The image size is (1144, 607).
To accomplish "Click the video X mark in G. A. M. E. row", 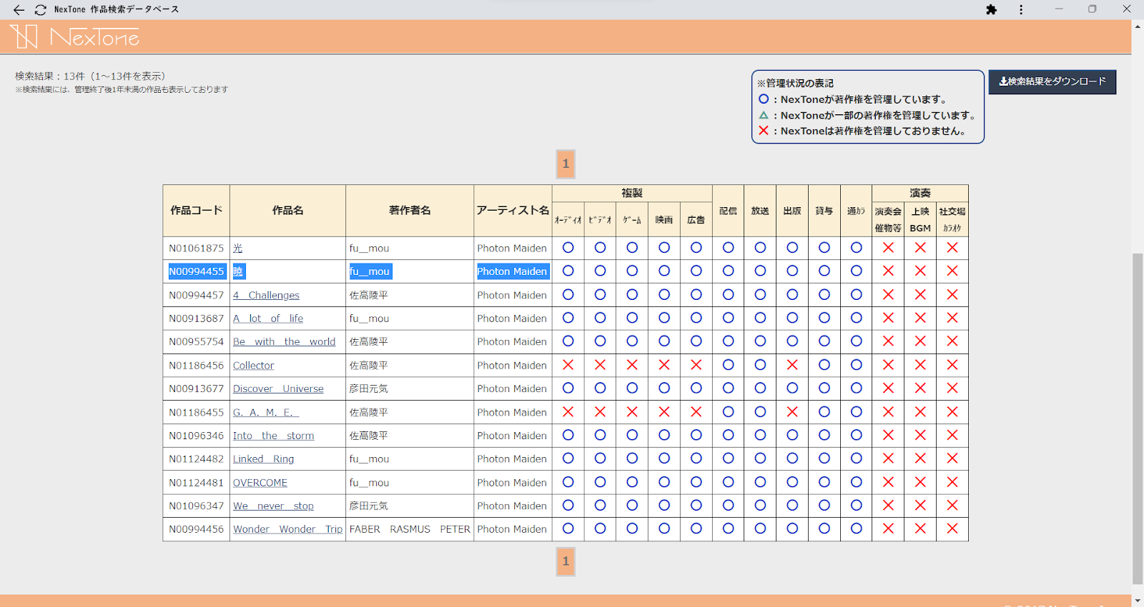I will tap(600, 412).
